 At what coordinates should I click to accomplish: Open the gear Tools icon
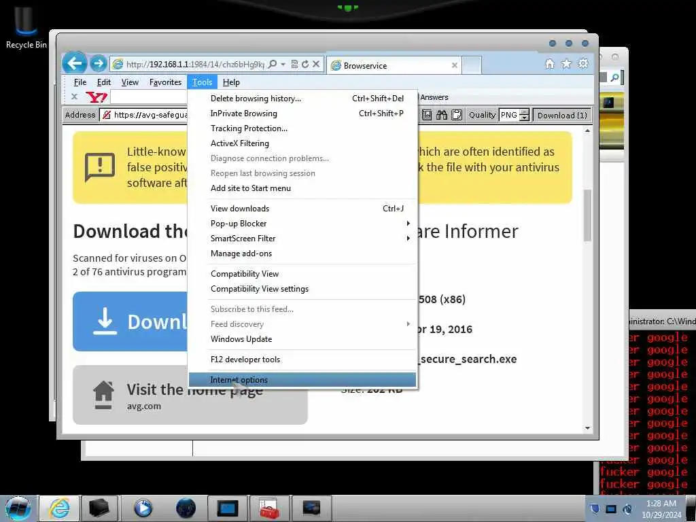tap(582, 64)
